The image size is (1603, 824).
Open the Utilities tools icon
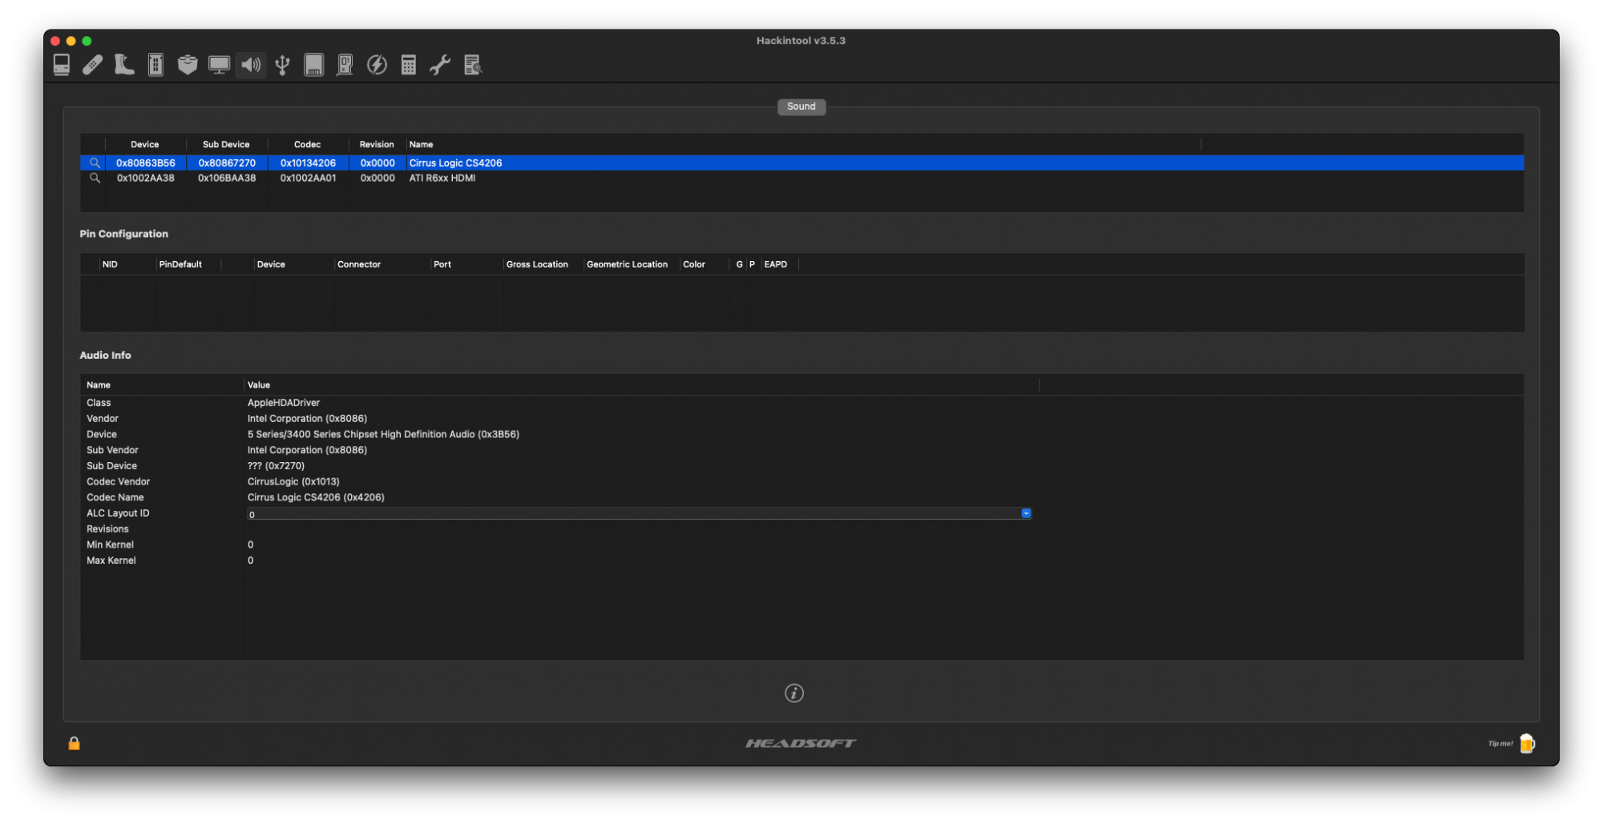point(440,65)
